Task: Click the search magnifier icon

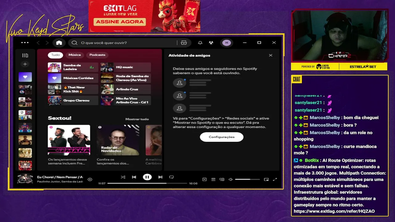Action: pos(74,43)
